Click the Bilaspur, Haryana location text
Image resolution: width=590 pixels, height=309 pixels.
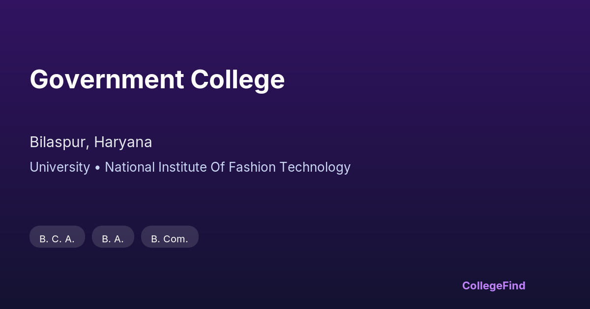point(90,142)
